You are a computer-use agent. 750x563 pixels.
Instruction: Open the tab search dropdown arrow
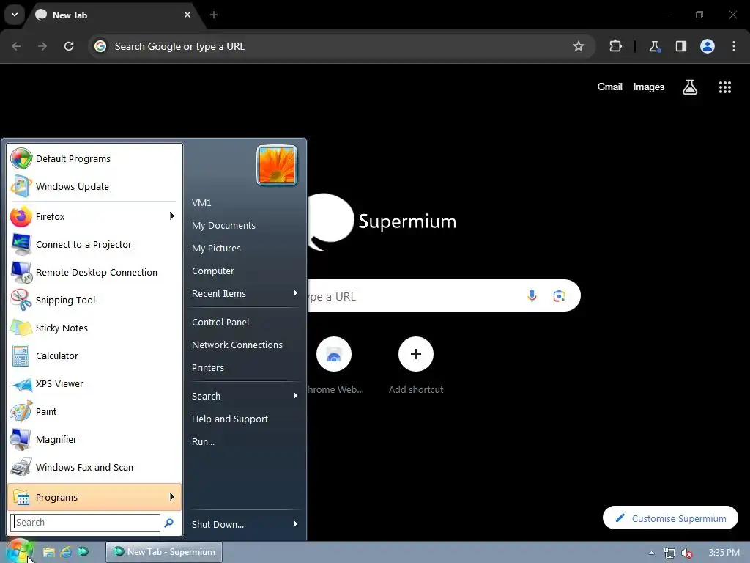tap(15, 15)
